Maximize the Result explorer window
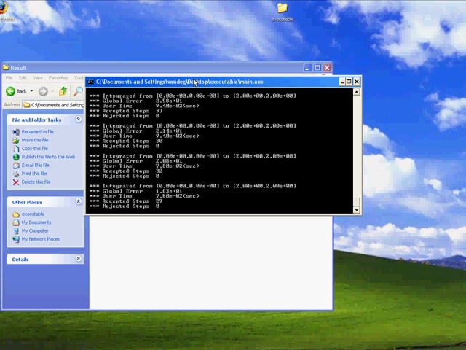The image size is (466, 350). [x=317, y=68]
